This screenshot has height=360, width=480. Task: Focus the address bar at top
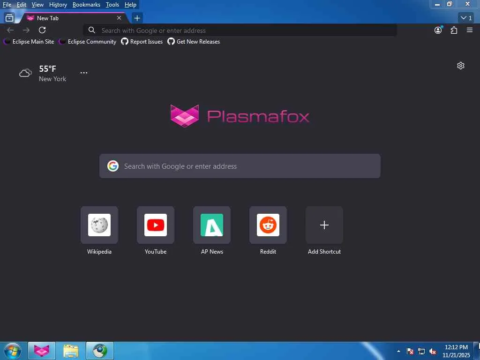tap(240, 30)
